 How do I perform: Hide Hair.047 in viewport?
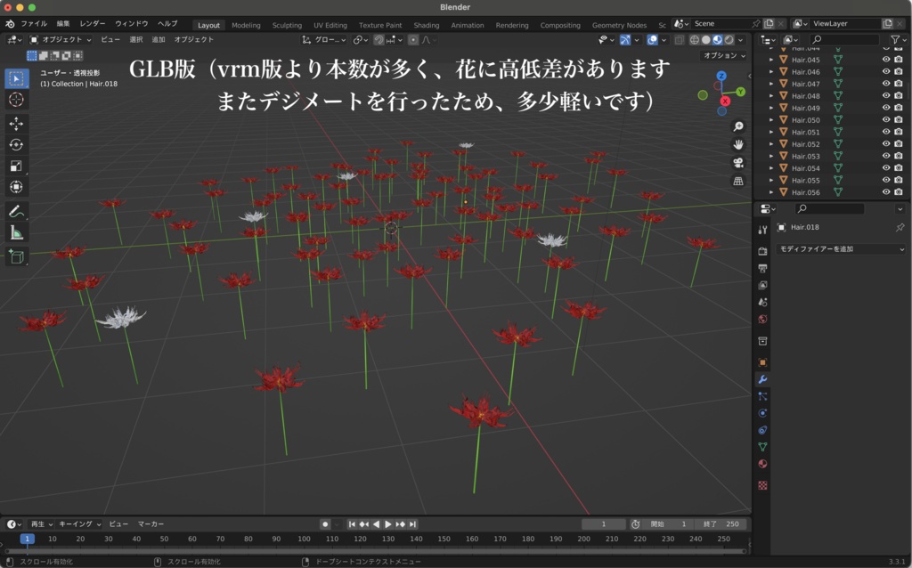(x=886, y=84)
